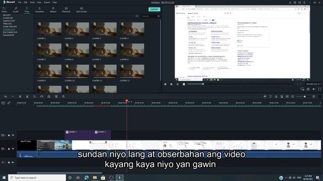The image size is (323, 181).
Task: Open the Tools menu
Action: click(32, 2)
